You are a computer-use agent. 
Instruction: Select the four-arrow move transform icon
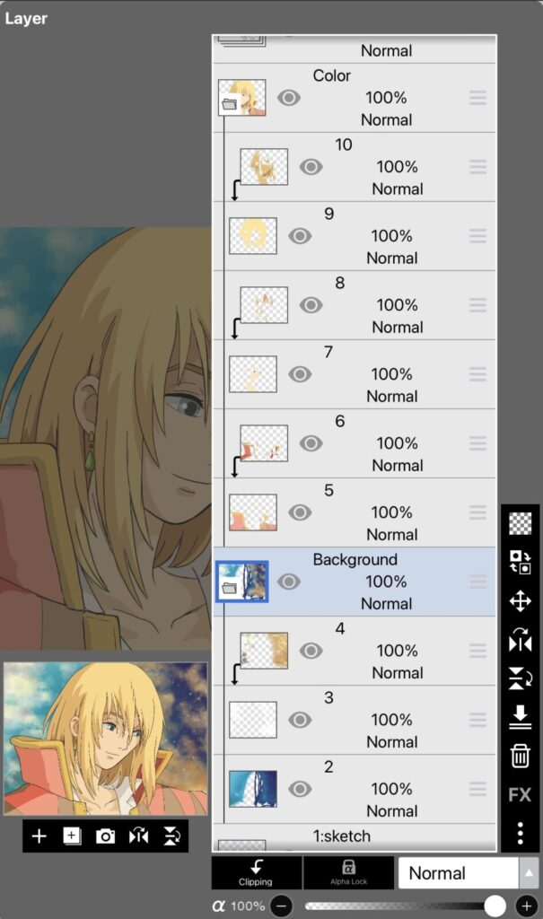(520, 600)
